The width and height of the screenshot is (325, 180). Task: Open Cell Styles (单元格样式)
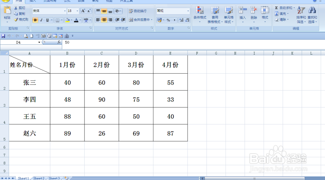pos(228,15)
